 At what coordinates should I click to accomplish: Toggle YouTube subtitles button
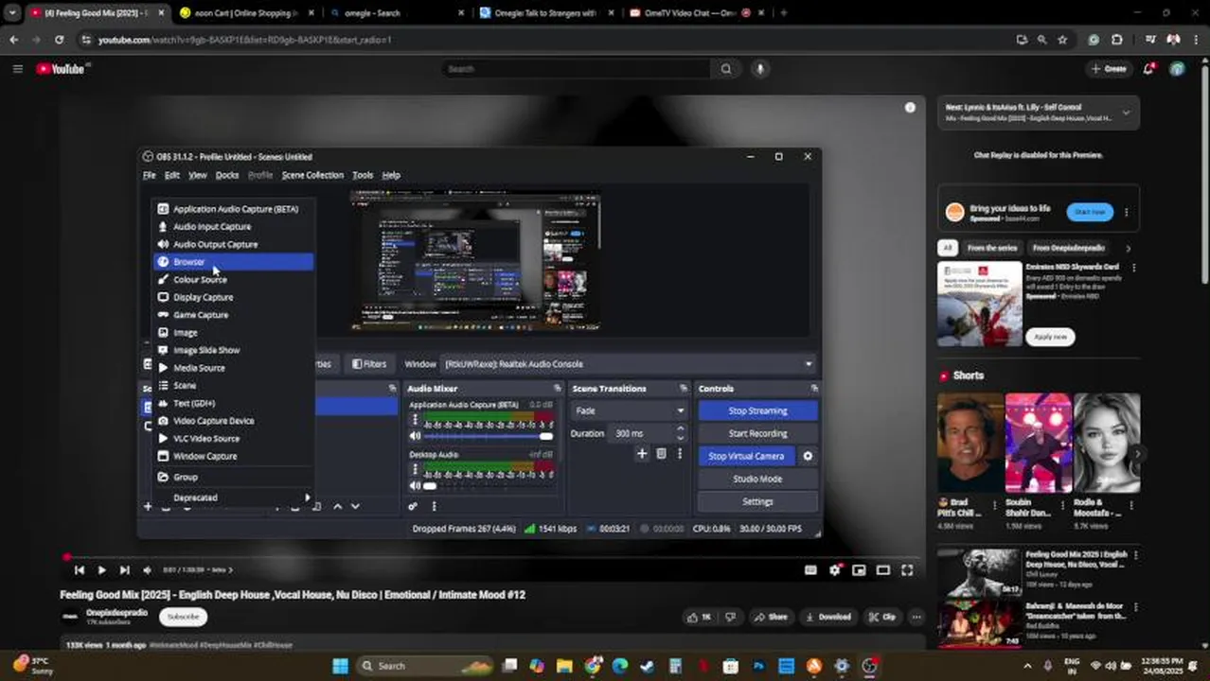(810, 570)
